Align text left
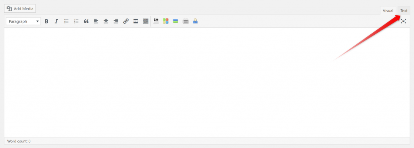The height and width of the screenshot is (148, 414). [96, 21]
